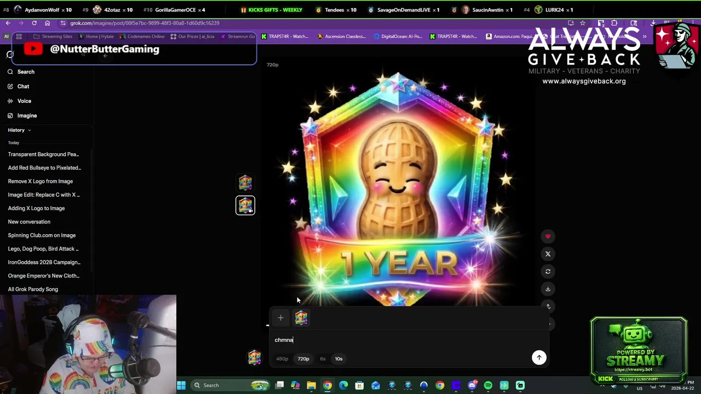This screenshot has width=701, height=394.
Task: Select 10s duration option
Action: point(338,359)
